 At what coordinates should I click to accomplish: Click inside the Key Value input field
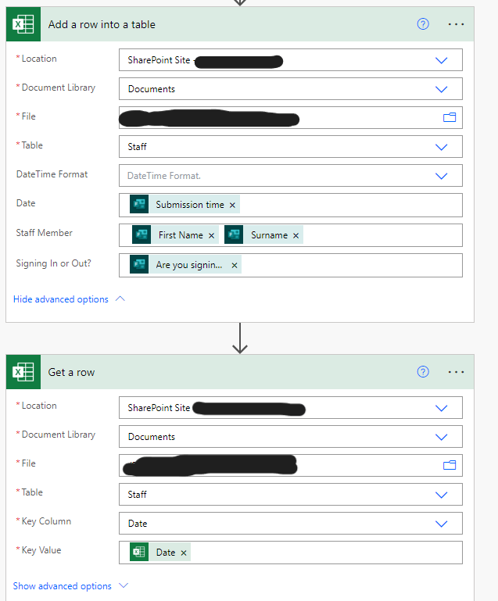(x=291, y=553)
